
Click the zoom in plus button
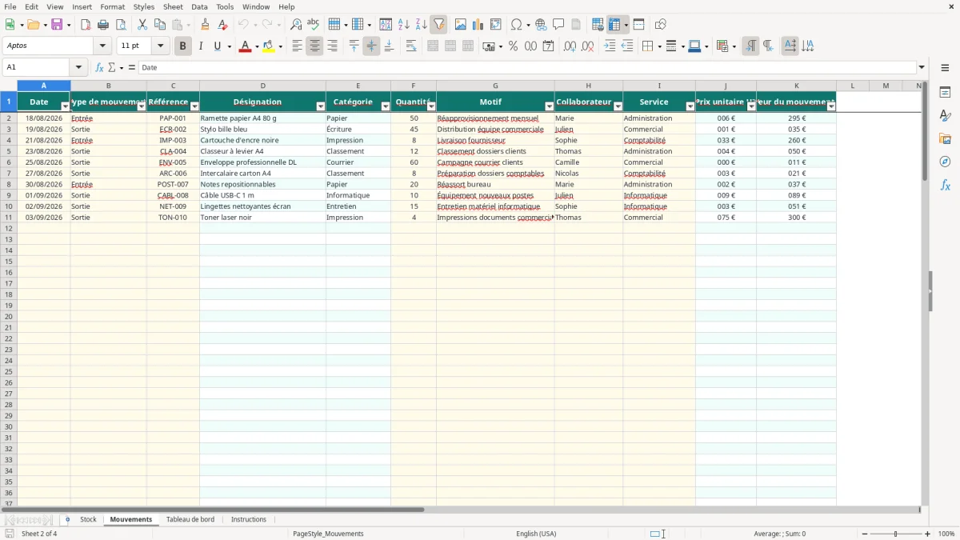[928, 534]
